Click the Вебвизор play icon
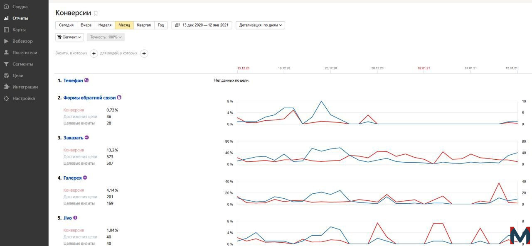Screen dimensions: 532x246 tap(6, 41)
